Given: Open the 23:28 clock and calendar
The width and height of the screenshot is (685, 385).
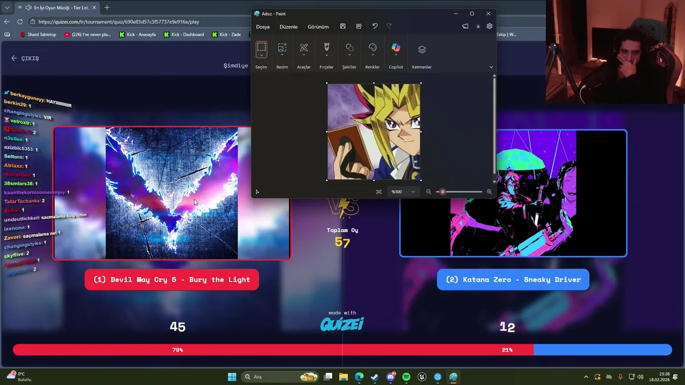Looking at the screenshot, I should coord(660,377).
